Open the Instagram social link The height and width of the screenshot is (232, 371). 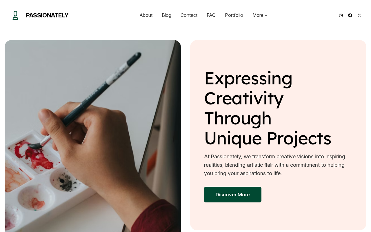[x=341, y=15]
